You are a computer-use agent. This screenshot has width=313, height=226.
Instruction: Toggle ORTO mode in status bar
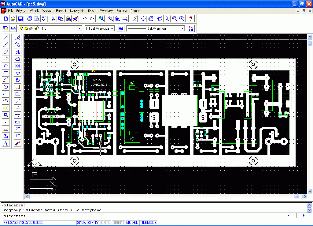coord(106,223)
